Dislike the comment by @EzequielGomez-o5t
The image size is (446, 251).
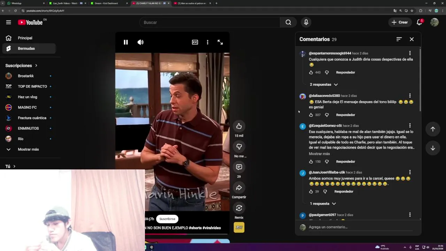[x=327, y=162]
